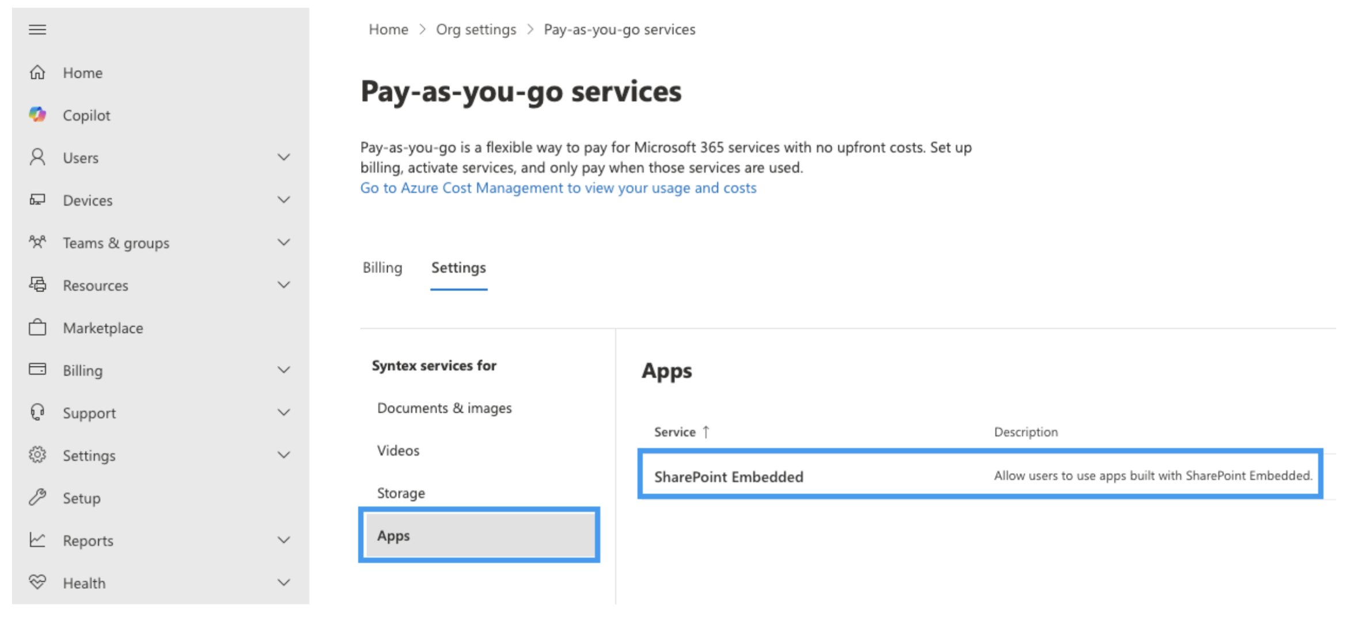Click the Reports label in sidebar
The height and width of the screenshot is (643, 1350).
[88, 540]
